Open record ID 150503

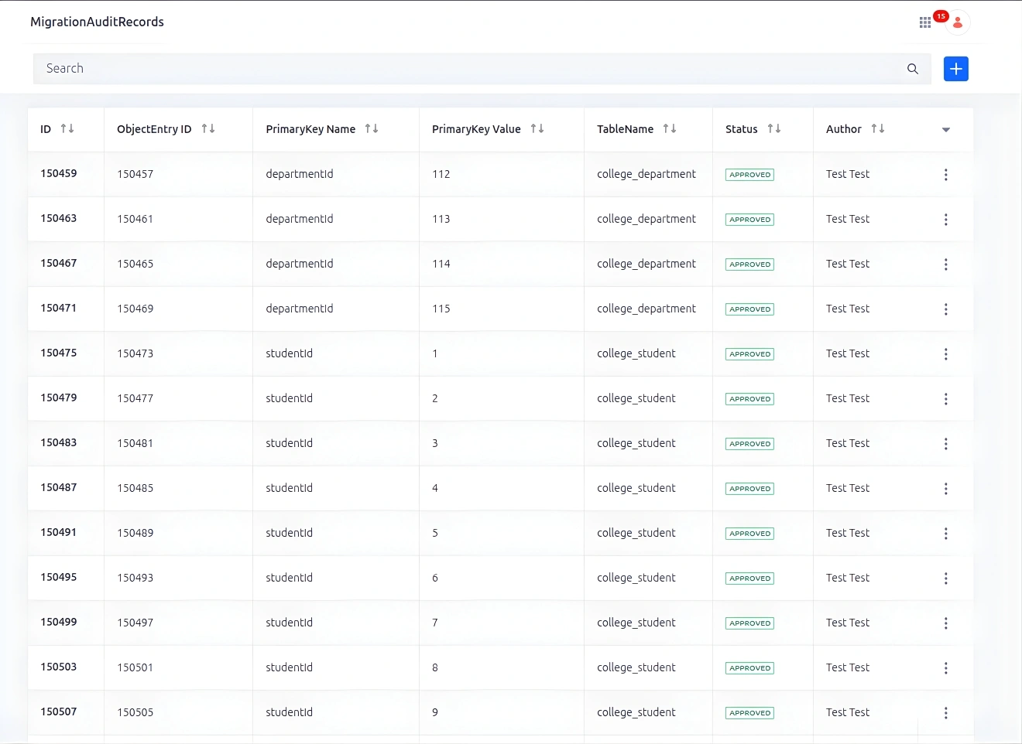pos(59,667)
